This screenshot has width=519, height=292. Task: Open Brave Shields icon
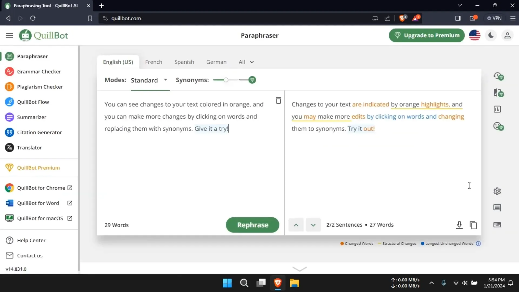[x=403, y=18]
